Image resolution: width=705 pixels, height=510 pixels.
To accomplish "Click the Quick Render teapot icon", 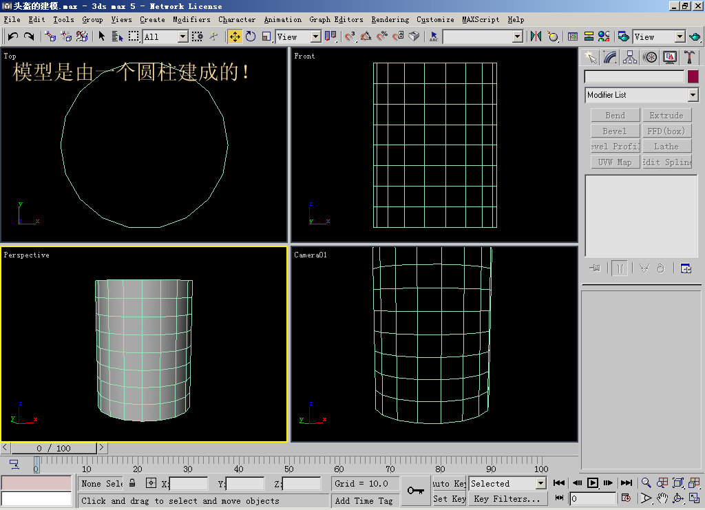I will [x=695, y=36].
